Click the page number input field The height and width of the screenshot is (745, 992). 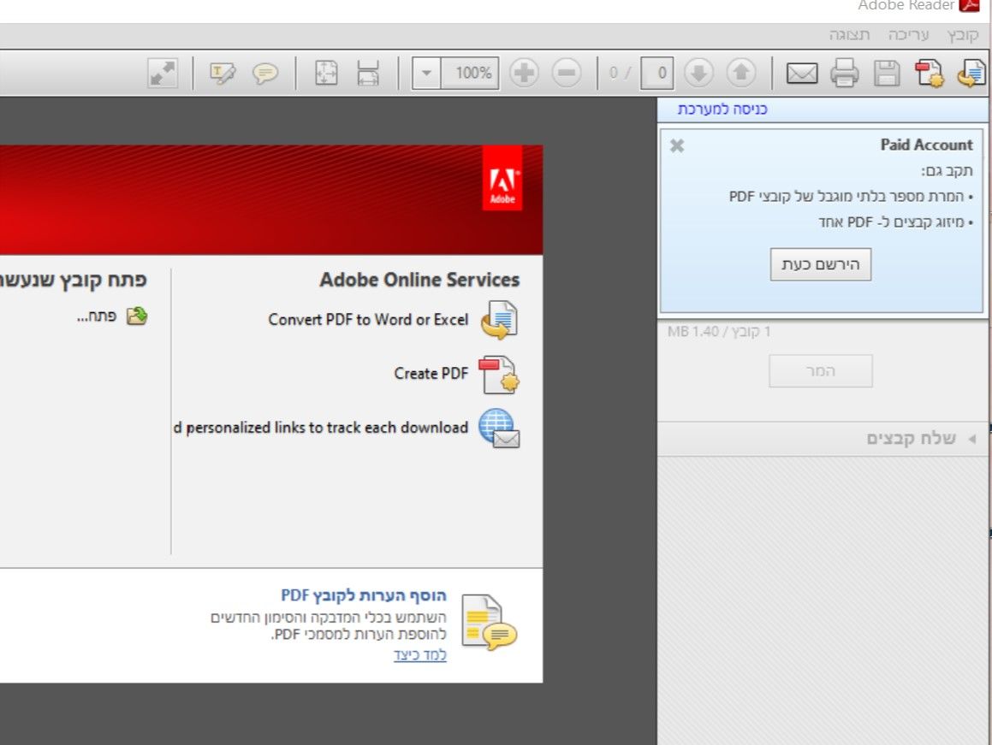pos(656,74)
